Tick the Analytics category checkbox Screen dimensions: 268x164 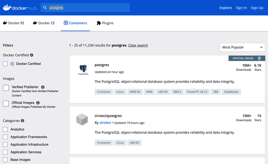(x=5, y=129)
